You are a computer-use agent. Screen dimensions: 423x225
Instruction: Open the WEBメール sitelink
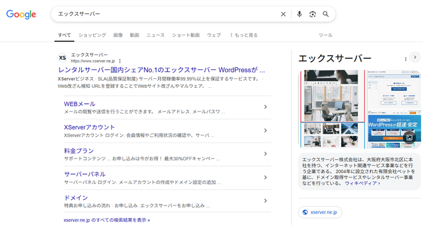(80, 104)
